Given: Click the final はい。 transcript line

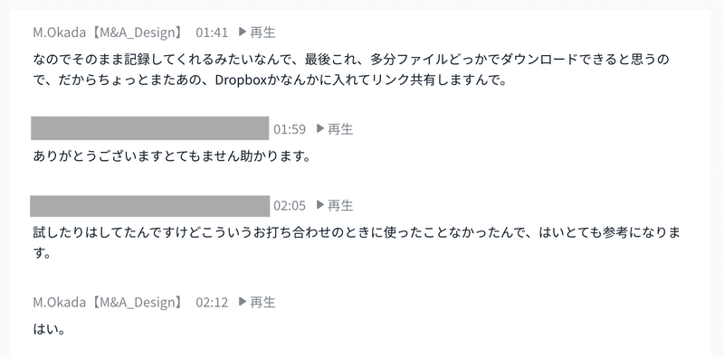Looking at the screenshot, I should tap(49, 329).
